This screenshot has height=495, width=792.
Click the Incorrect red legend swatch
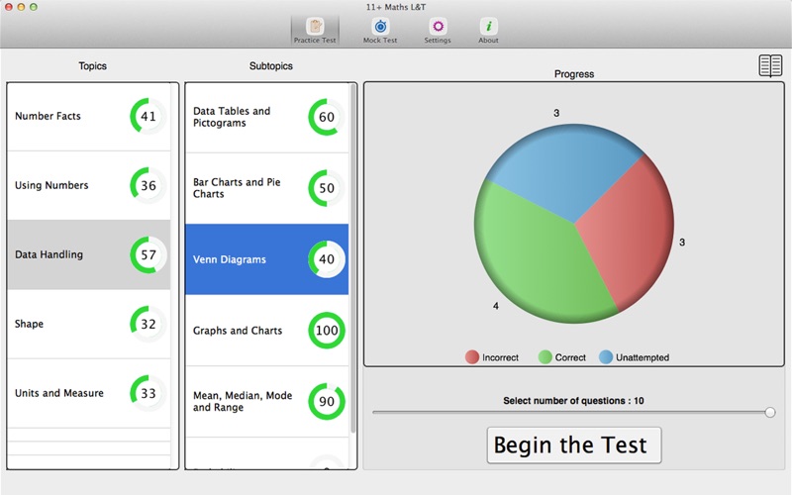pos(472,357)
